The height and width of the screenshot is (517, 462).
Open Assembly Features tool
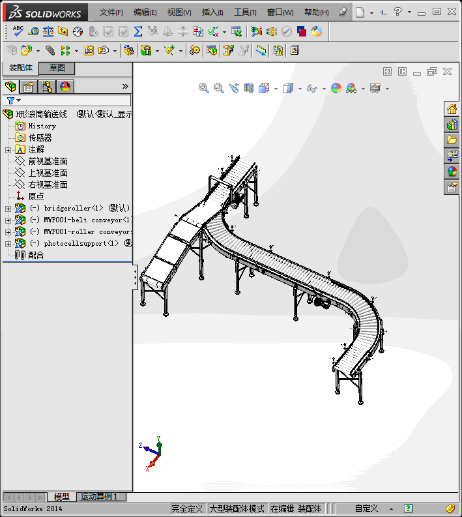point(146,50)
